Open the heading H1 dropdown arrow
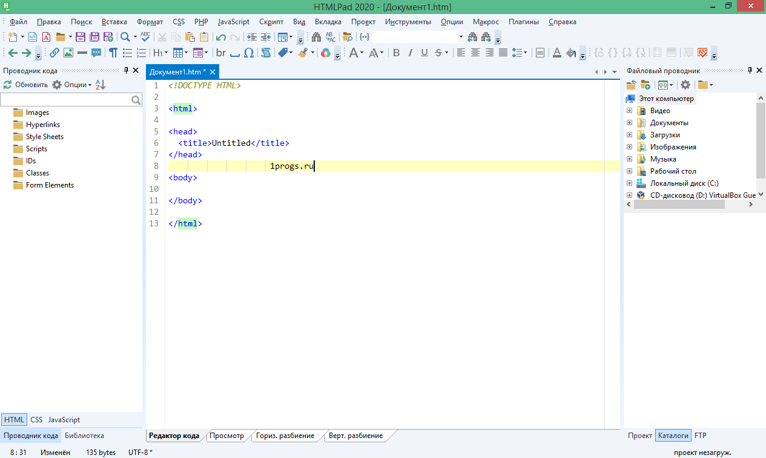The height and width of the screenshot is (458, 766). coord(167,53)
